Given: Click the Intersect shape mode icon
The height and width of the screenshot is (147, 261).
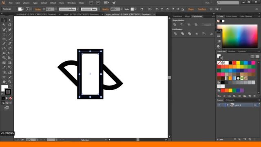Looking at the screenshot, I should (x=189, y=24).
